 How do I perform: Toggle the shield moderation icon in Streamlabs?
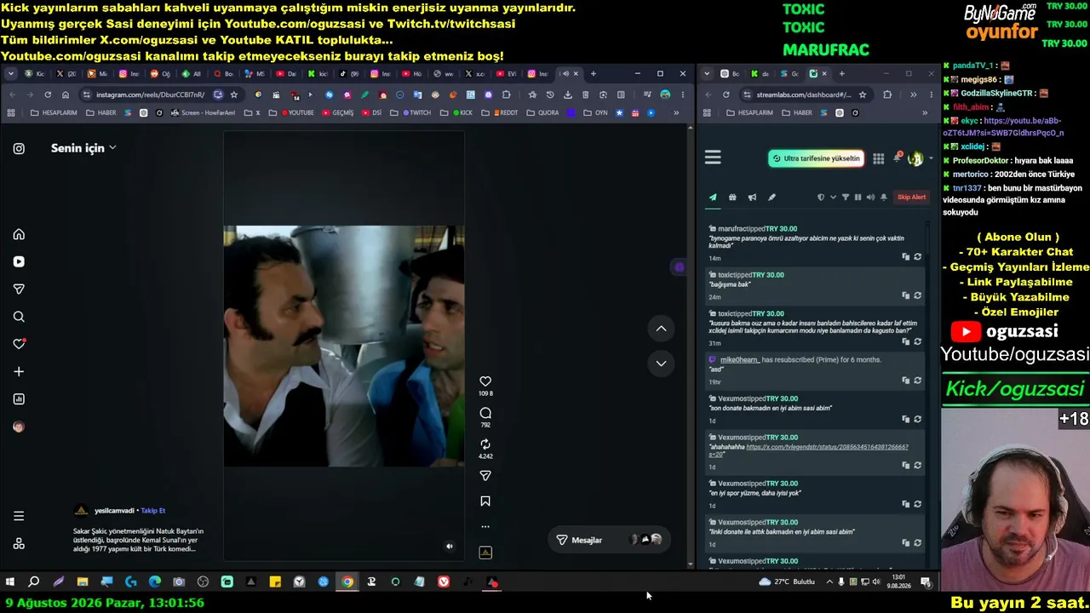click(821, 198)
